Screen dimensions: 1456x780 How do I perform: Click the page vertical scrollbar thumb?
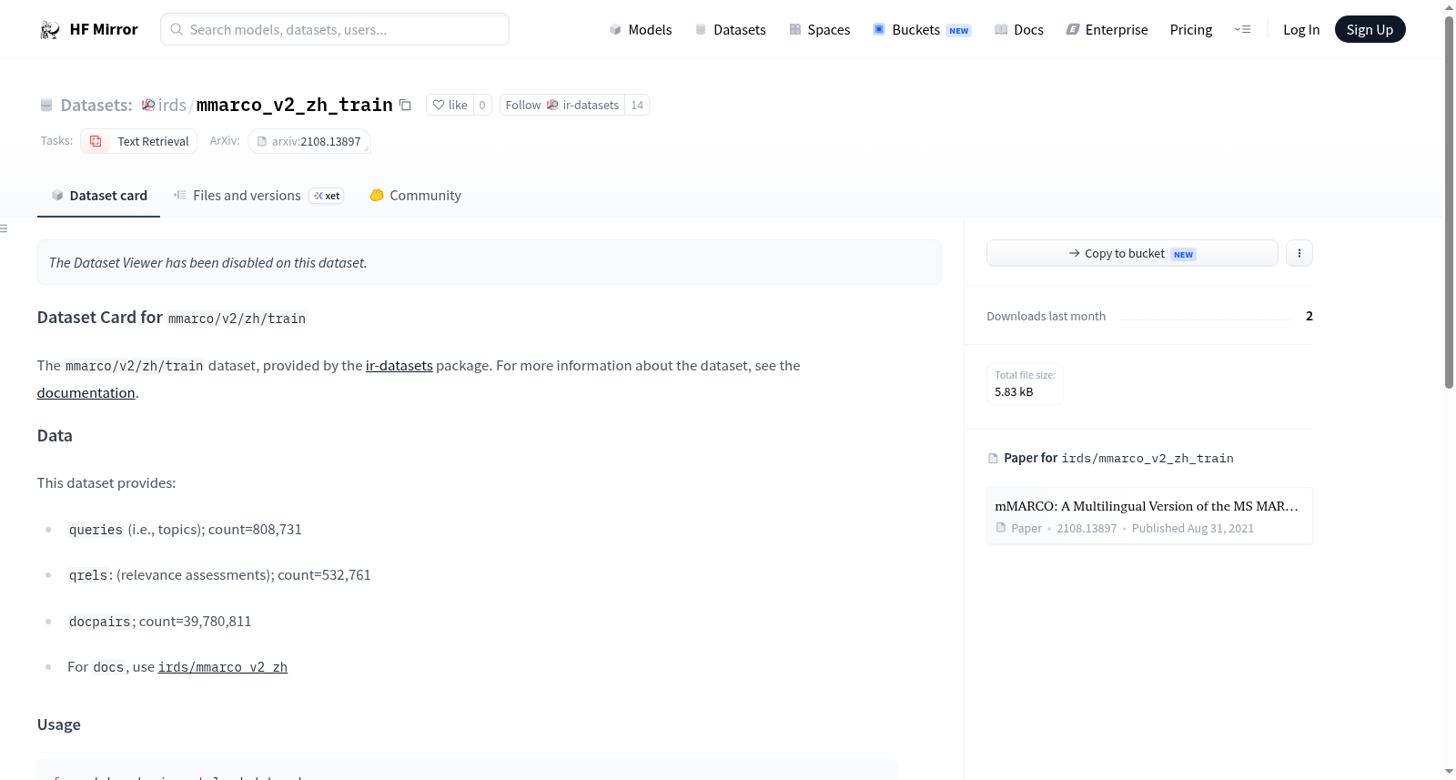1449,202
